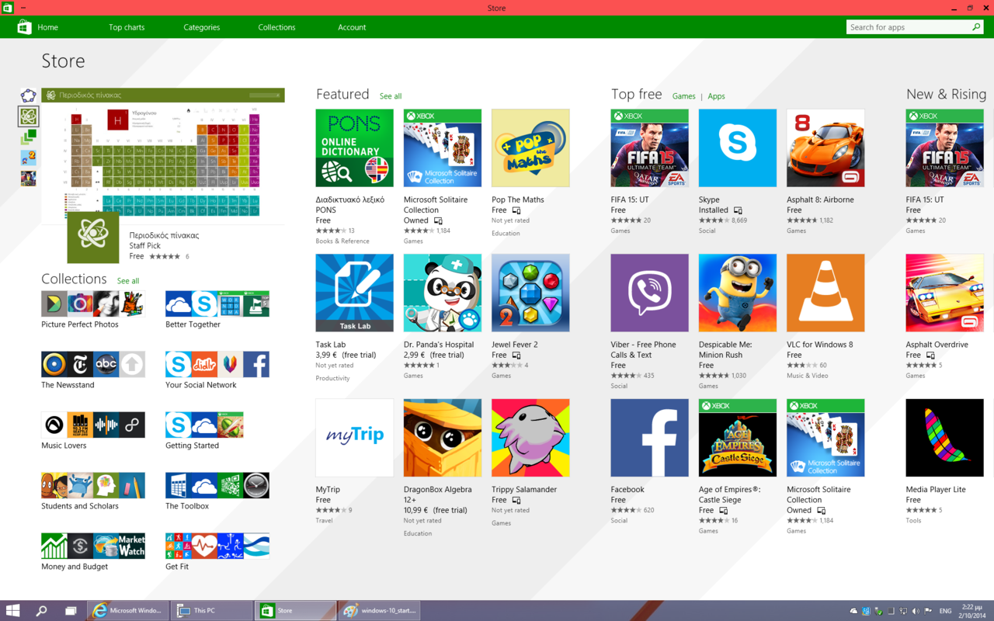Open FIFA 15: UT in Top free
994x621 pixels.
pos(649,147)
